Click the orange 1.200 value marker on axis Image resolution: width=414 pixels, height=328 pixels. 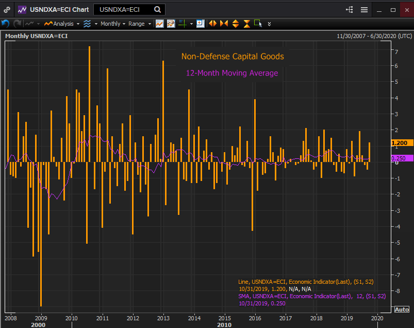tap(401, 143)
